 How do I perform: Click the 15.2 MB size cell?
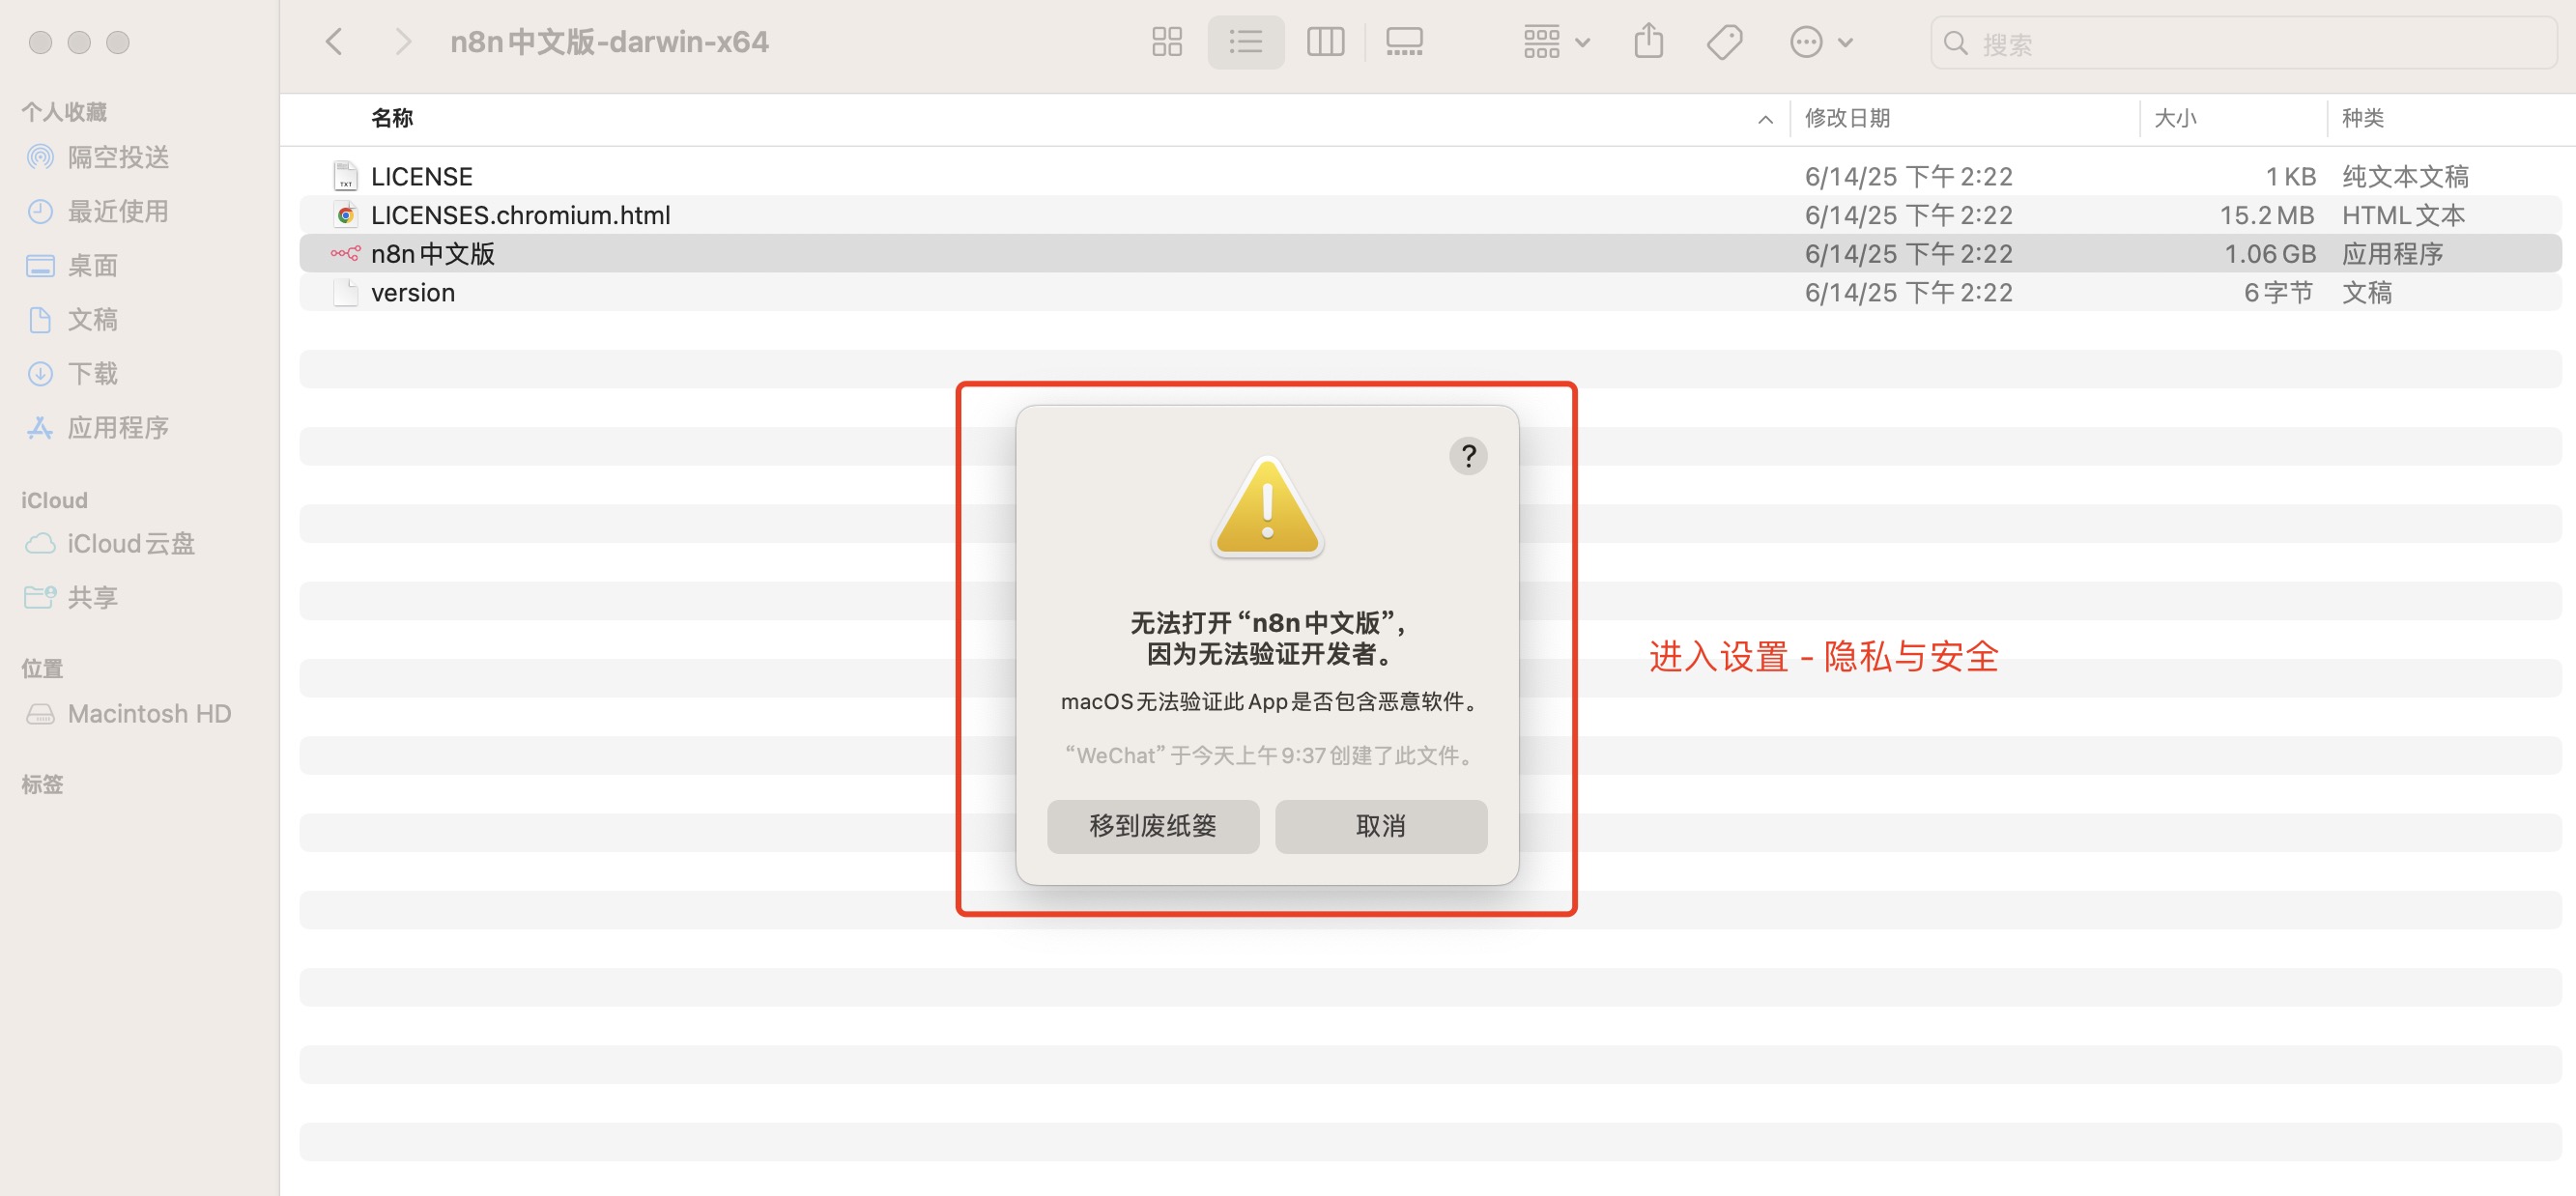coord(2266,215)
